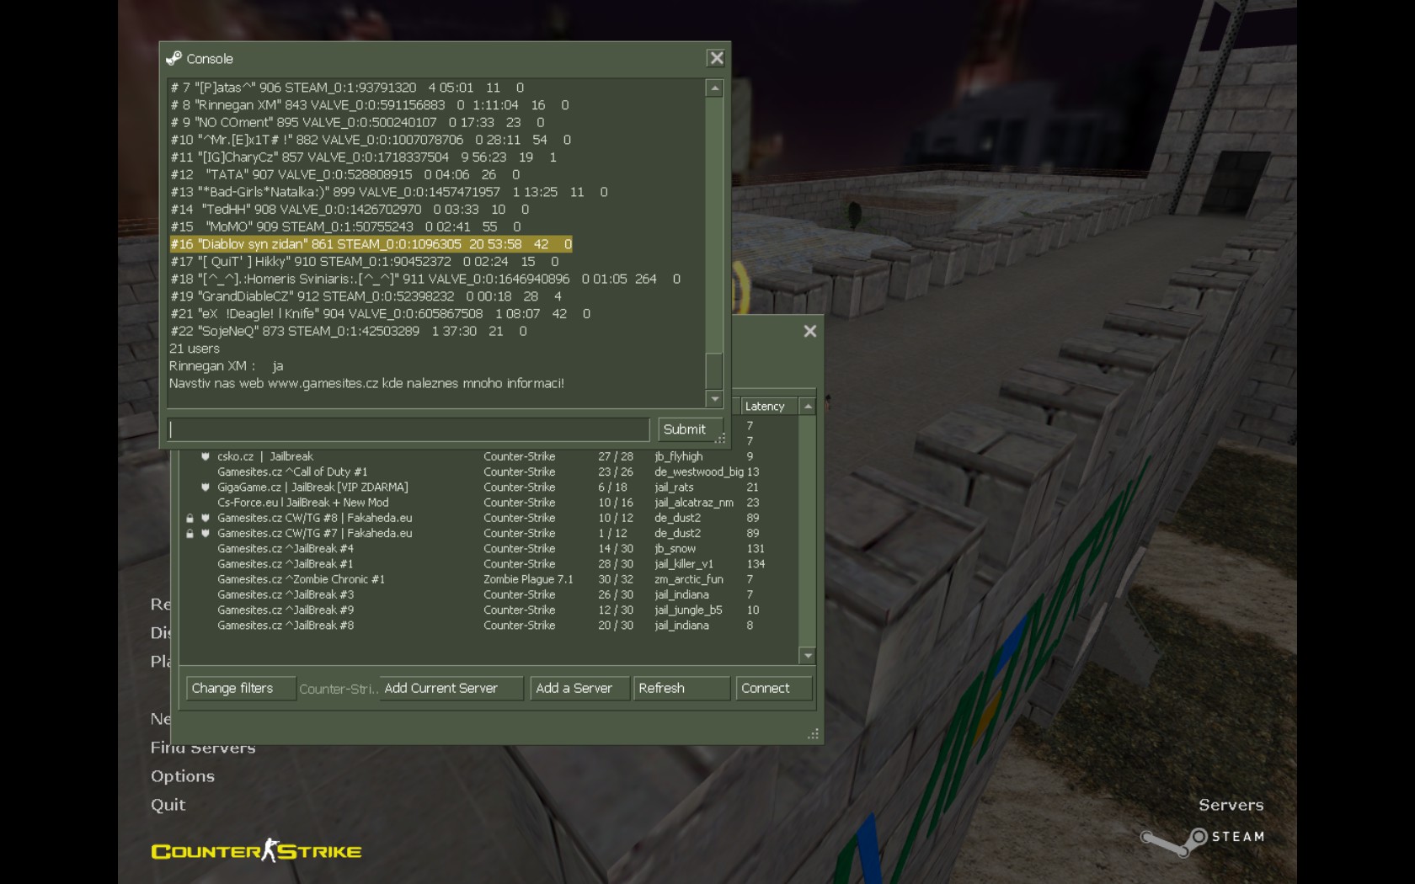Click the de_westwood_big map cell
The height and width of the screenshot is (884, 1415).
pyautogui.click(x=699, y=472)
